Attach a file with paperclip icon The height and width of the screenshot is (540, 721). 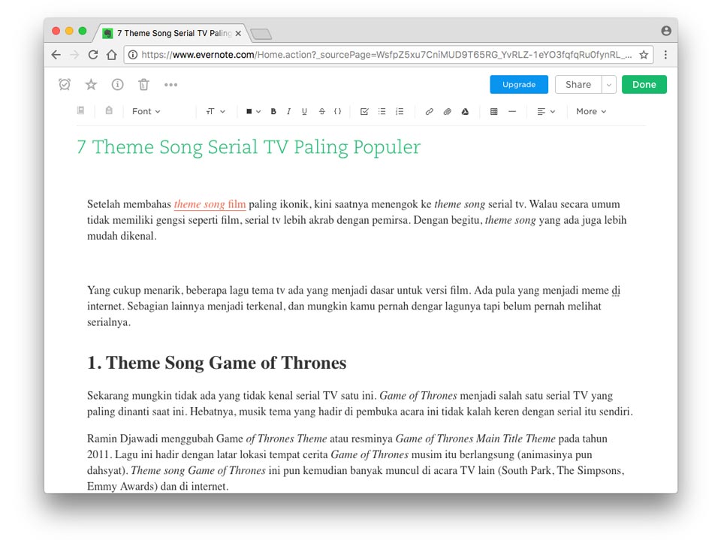(447, 111)
